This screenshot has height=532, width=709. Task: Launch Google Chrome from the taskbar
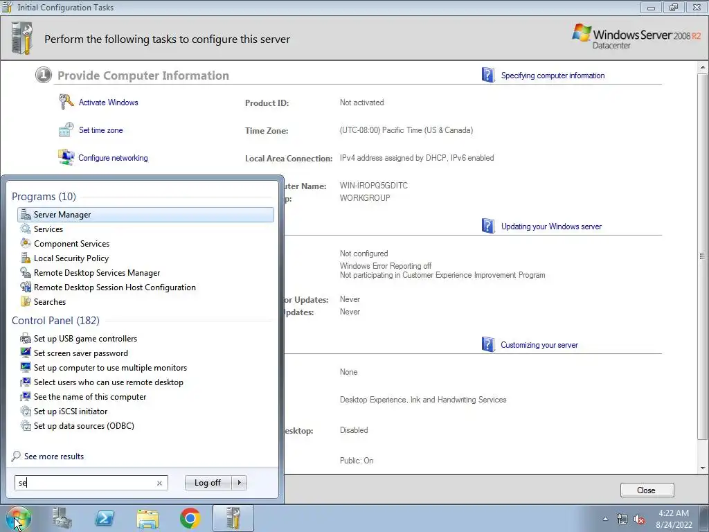click(190, 518)
